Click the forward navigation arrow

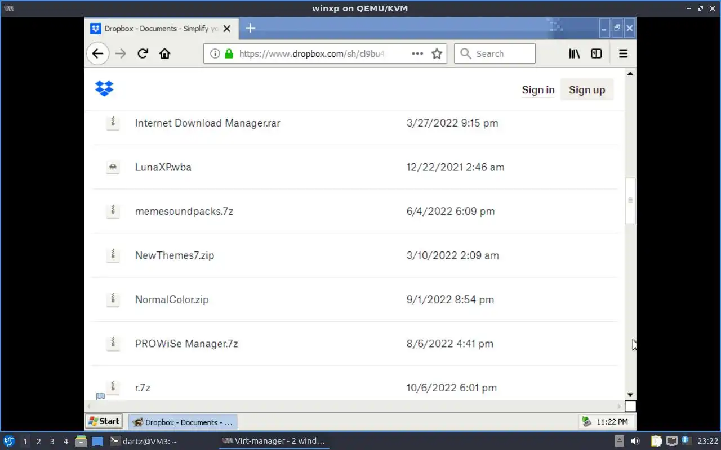point(120,53)
